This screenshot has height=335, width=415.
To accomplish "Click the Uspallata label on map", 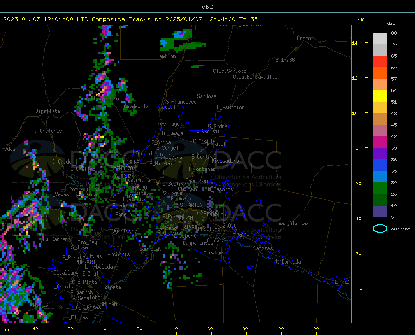I will [x=47, y=111].
